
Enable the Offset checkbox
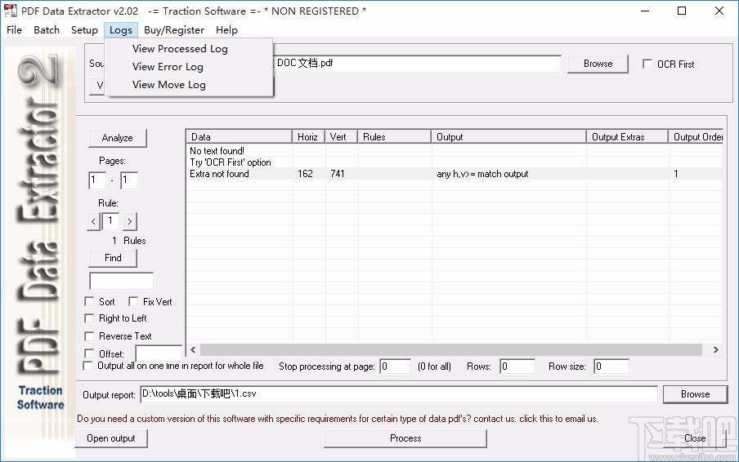click(x=88, y=353)
